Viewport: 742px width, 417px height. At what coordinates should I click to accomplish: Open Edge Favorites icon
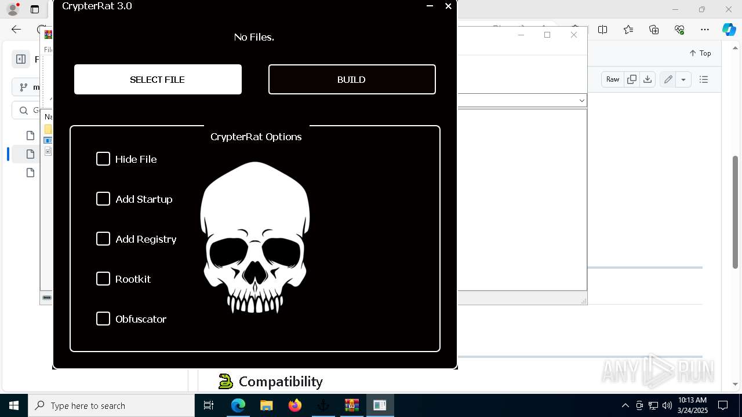[x=628, y=30]
